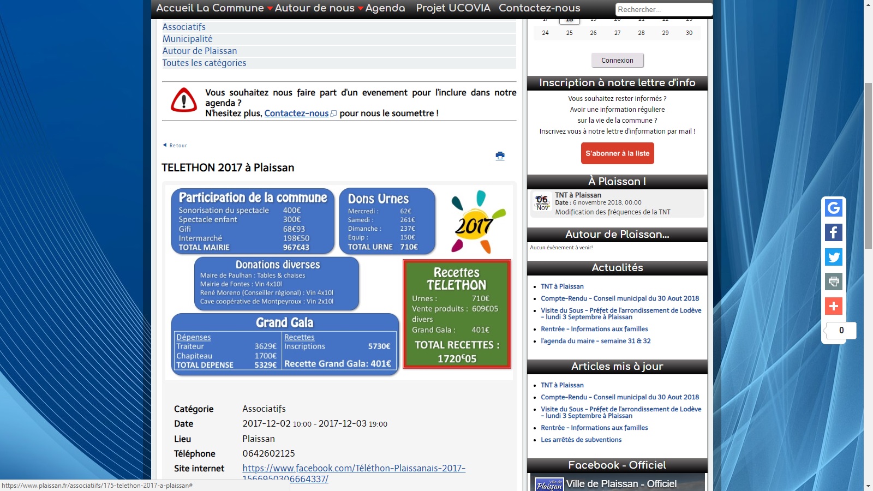Open the Telethon 2017 colorful logo image
The height and width of the screenshot is (491, 873).
[x=479, y=221]
